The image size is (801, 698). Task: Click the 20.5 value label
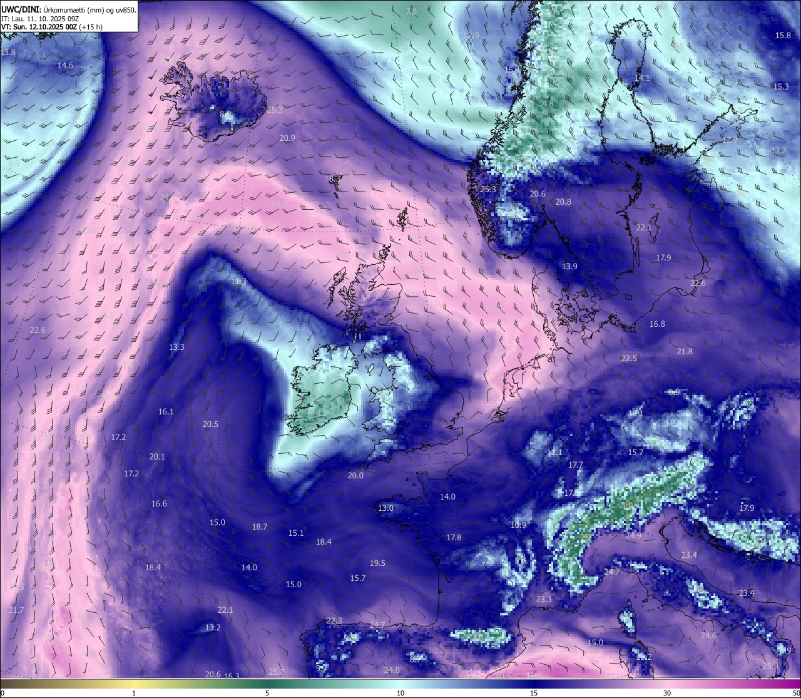tap(210, 424)
